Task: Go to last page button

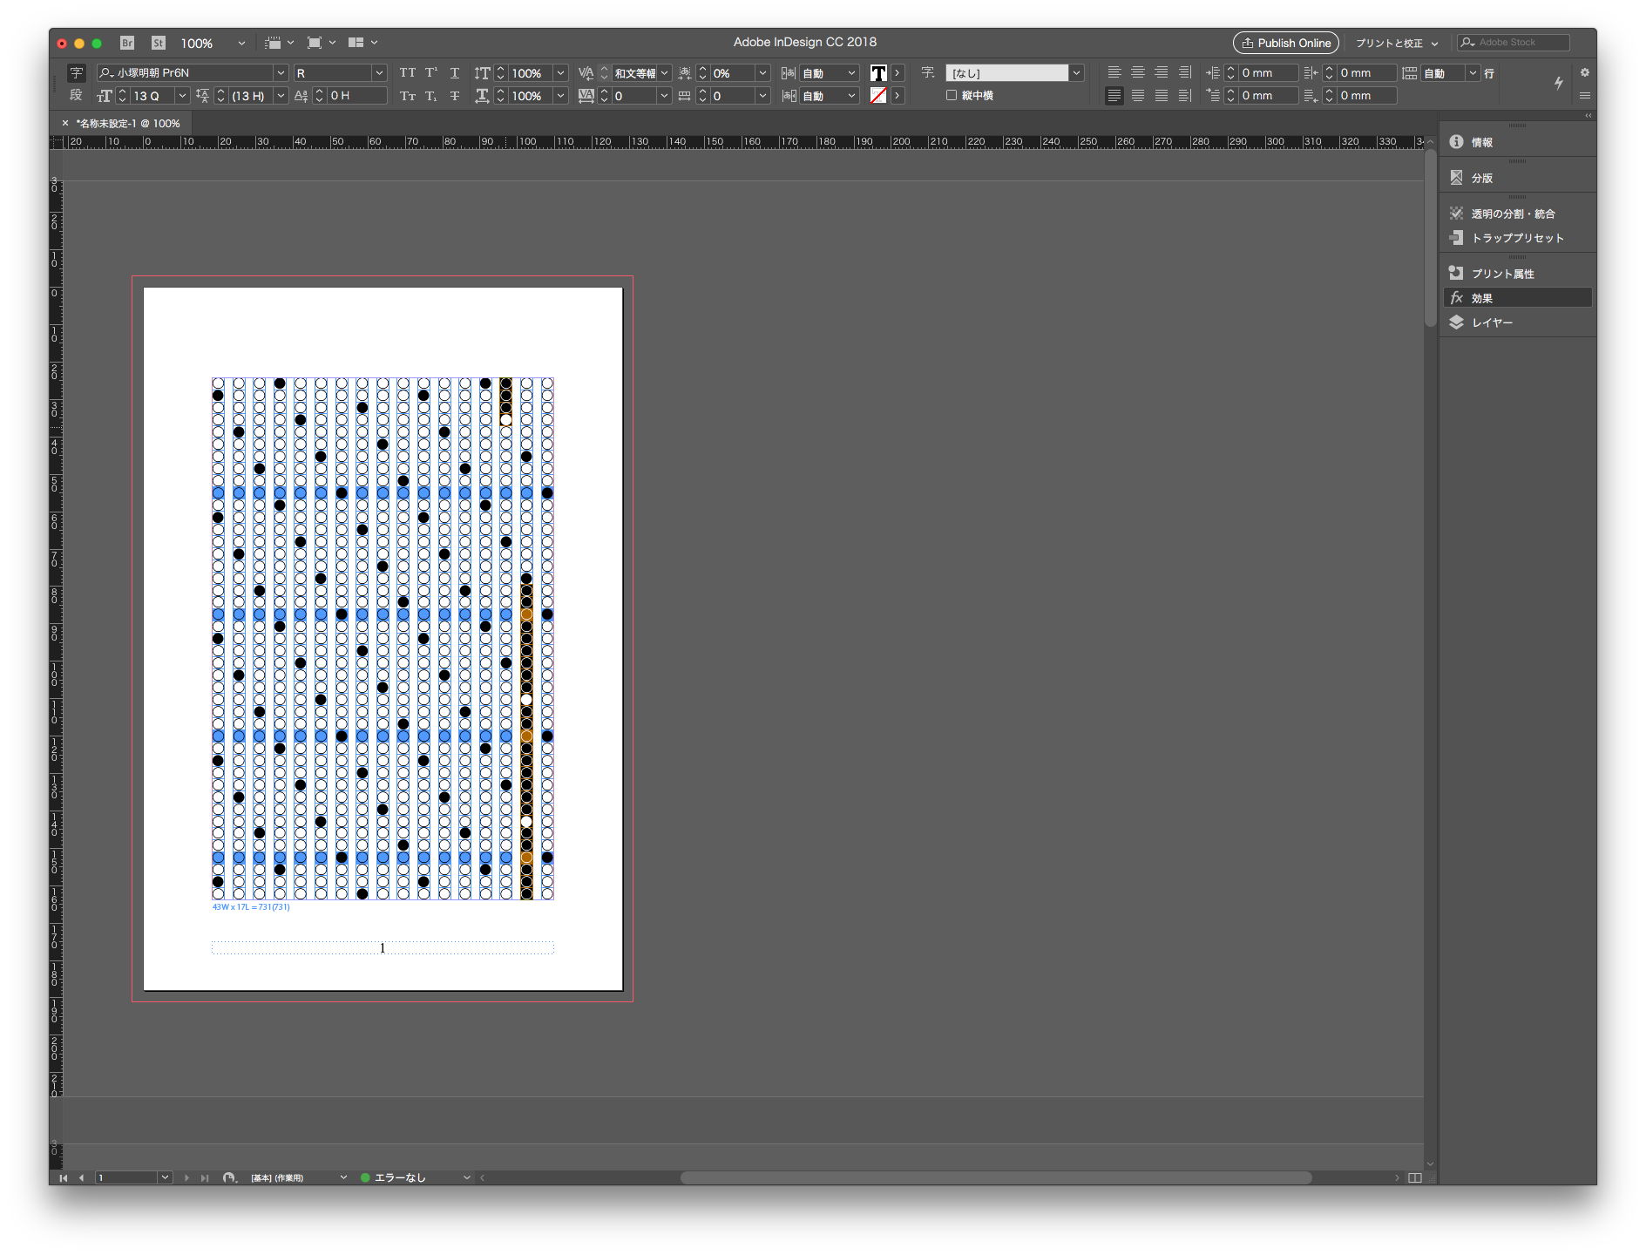Action: click(x=205, y=1177)
